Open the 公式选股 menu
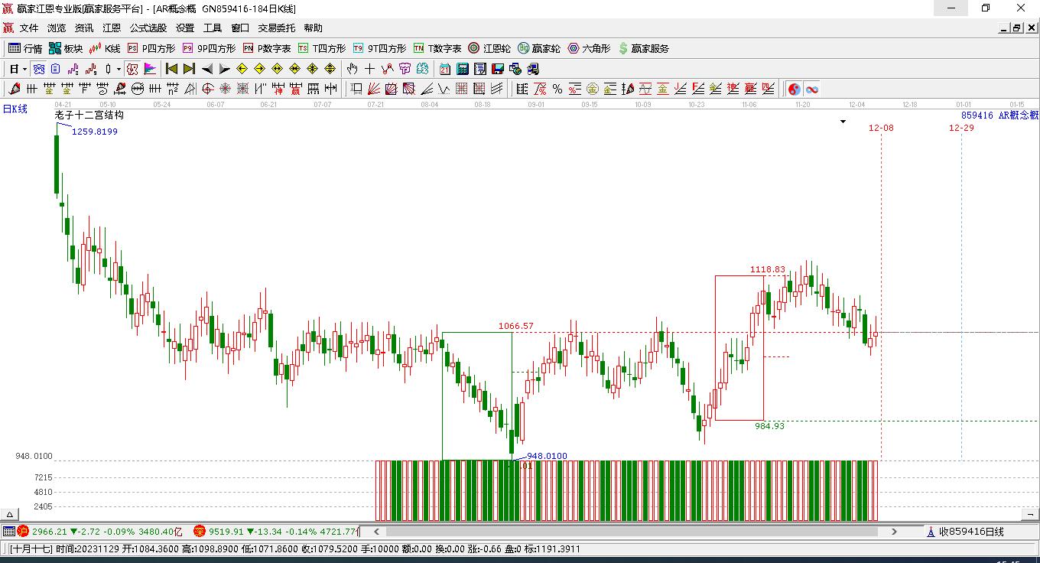Image resolution: width=1040 pixels, height=563 pixels. [148, 28]
